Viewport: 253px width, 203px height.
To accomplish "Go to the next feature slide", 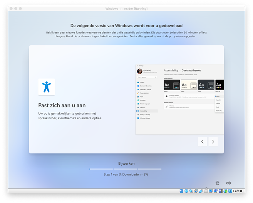I will (213, 142).
